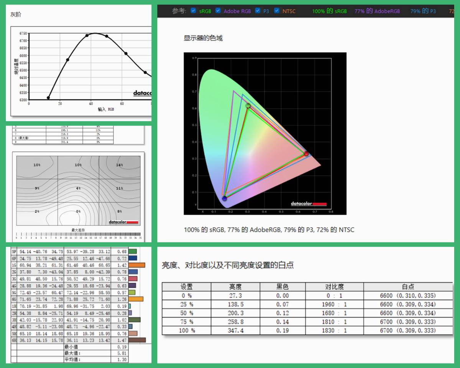Click the green primary marker on gamut chart
The width and height of the screenshot is (460, 368).
point(248,106)
